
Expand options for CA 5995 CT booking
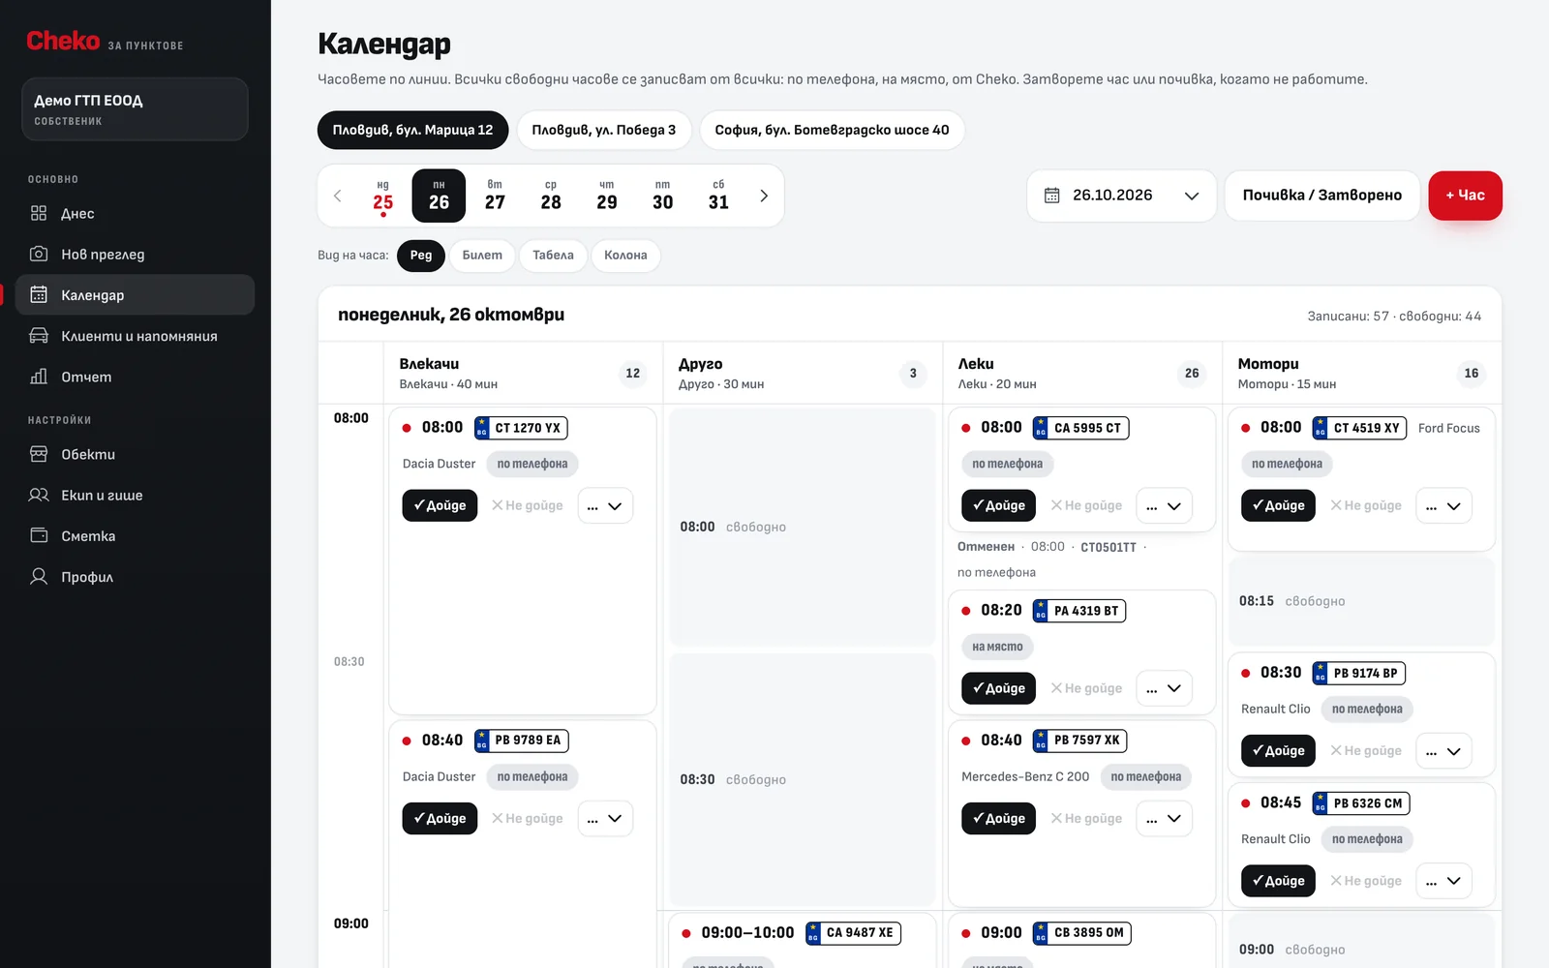(x=1164, y=505)
